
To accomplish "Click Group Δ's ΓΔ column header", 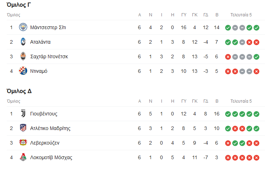I will tap(206, 101).
